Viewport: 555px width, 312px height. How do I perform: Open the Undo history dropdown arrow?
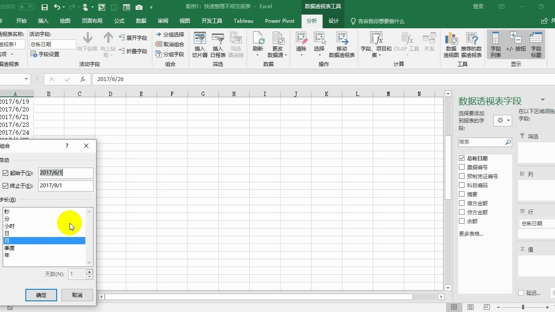click(63, 7)
